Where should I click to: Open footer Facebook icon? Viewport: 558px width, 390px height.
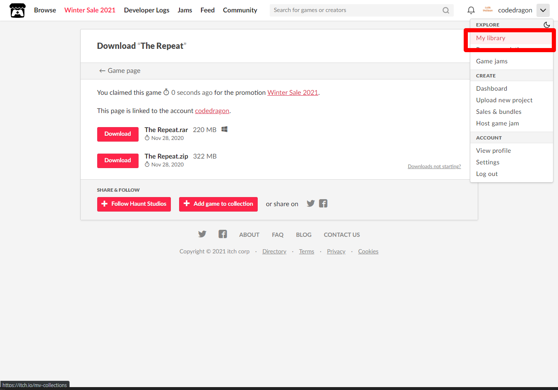point(223,234)
